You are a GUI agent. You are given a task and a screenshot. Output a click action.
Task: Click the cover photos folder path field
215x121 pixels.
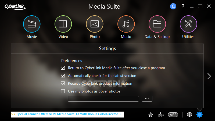[103, 99]
